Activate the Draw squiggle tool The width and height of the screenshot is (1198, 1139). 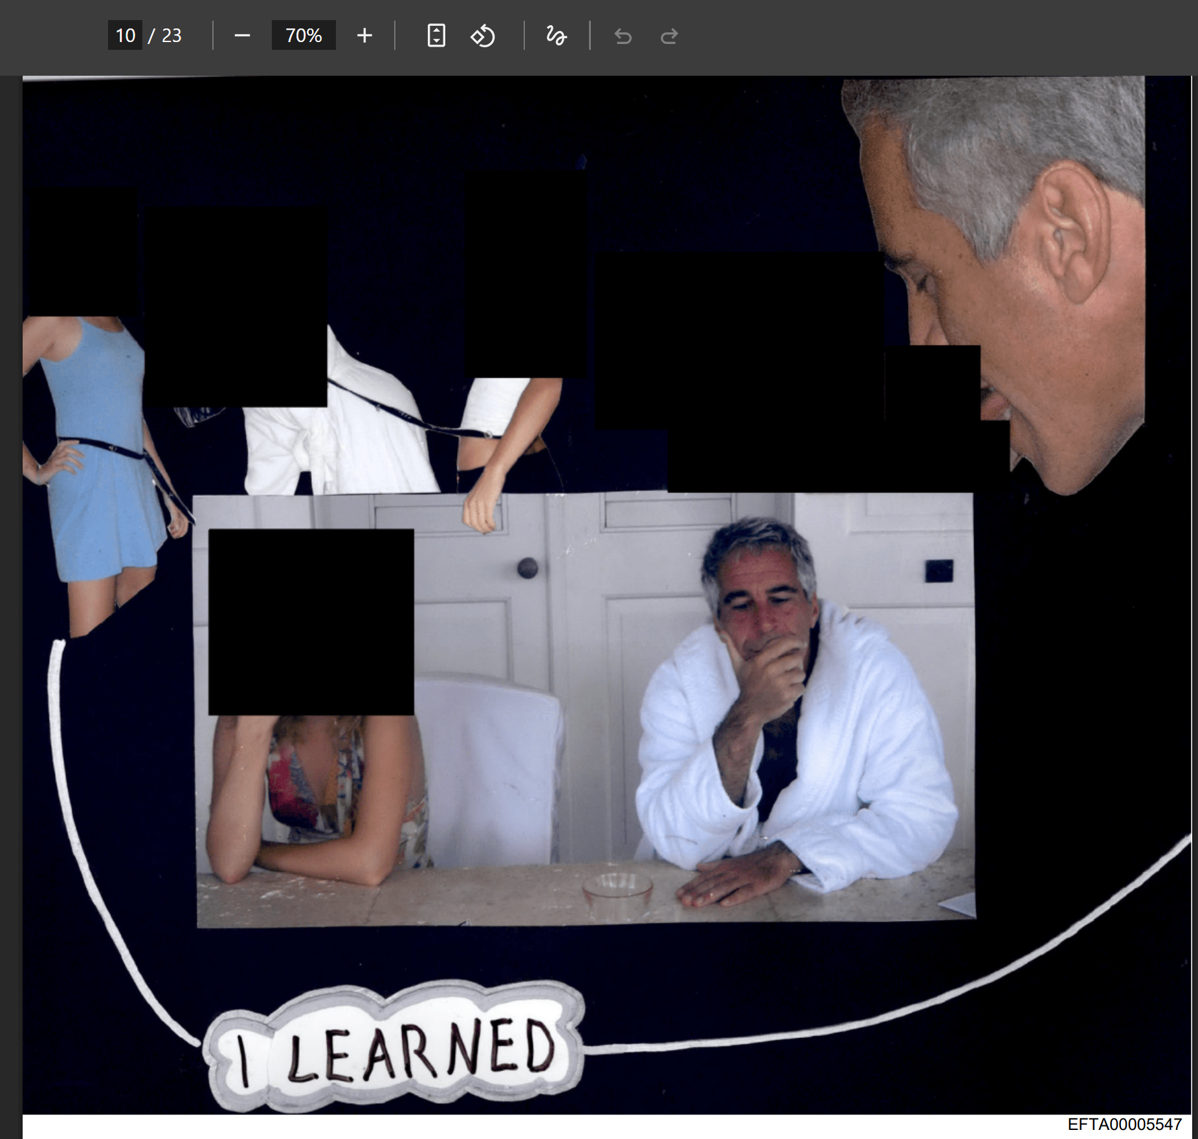click(x=557, y=36)
